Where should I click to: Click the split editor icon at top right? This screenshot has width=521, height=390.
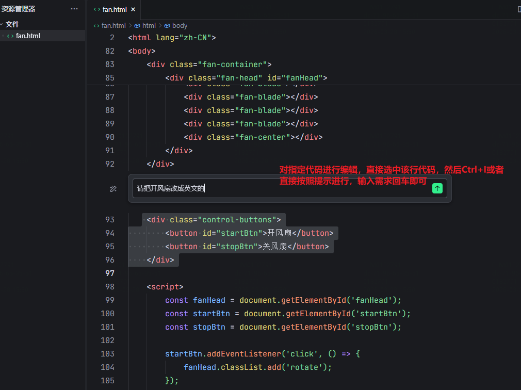coord(519,9)
